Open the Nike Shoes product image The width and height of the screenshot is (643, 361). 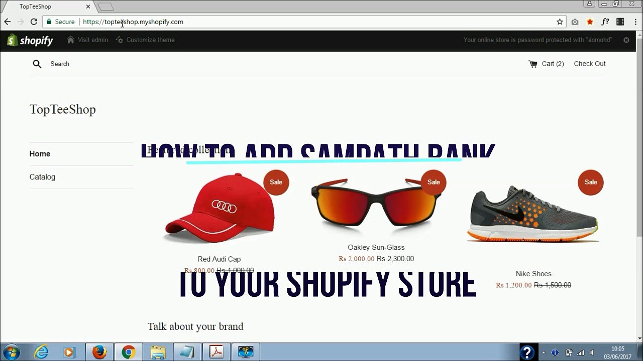pos(533,215)
